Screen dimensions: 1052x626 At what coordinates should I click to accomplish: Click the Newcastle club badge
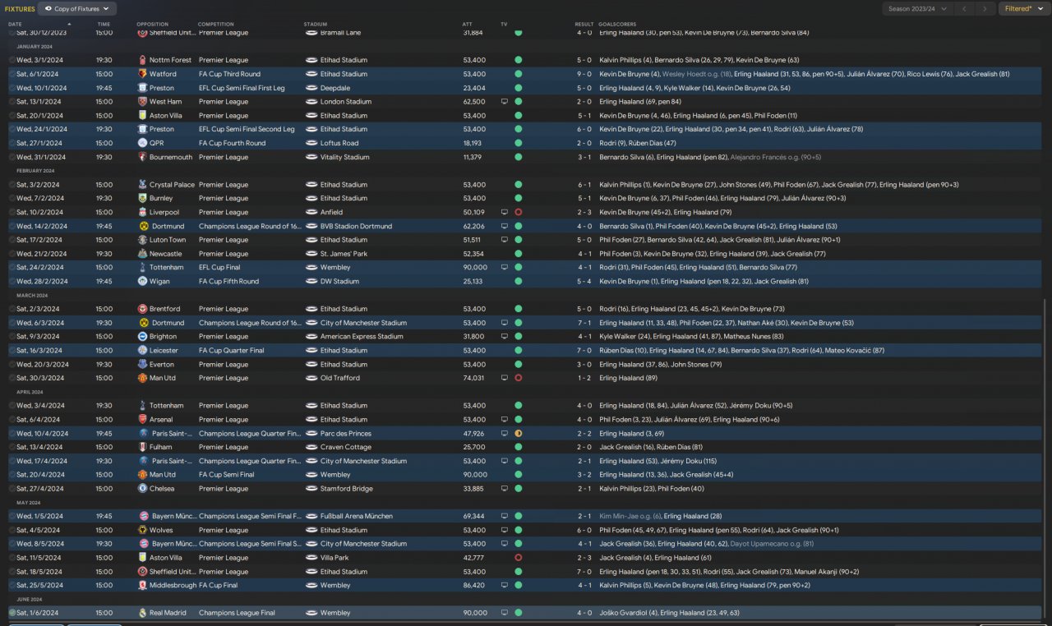(x=143, y=254)
